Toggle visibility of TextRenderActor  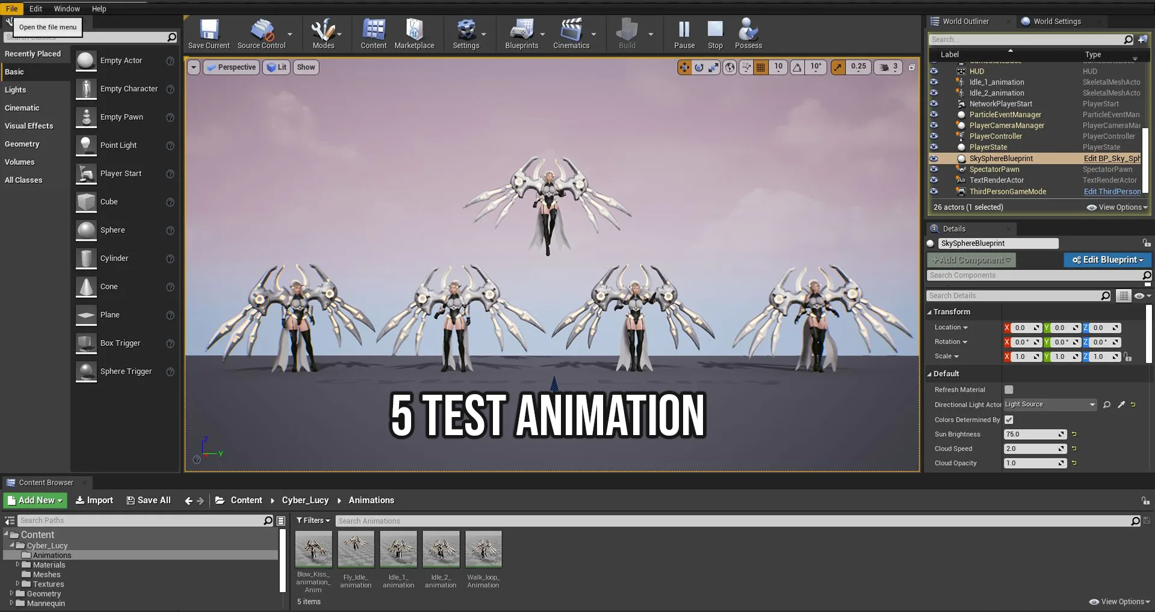[934, 180]
